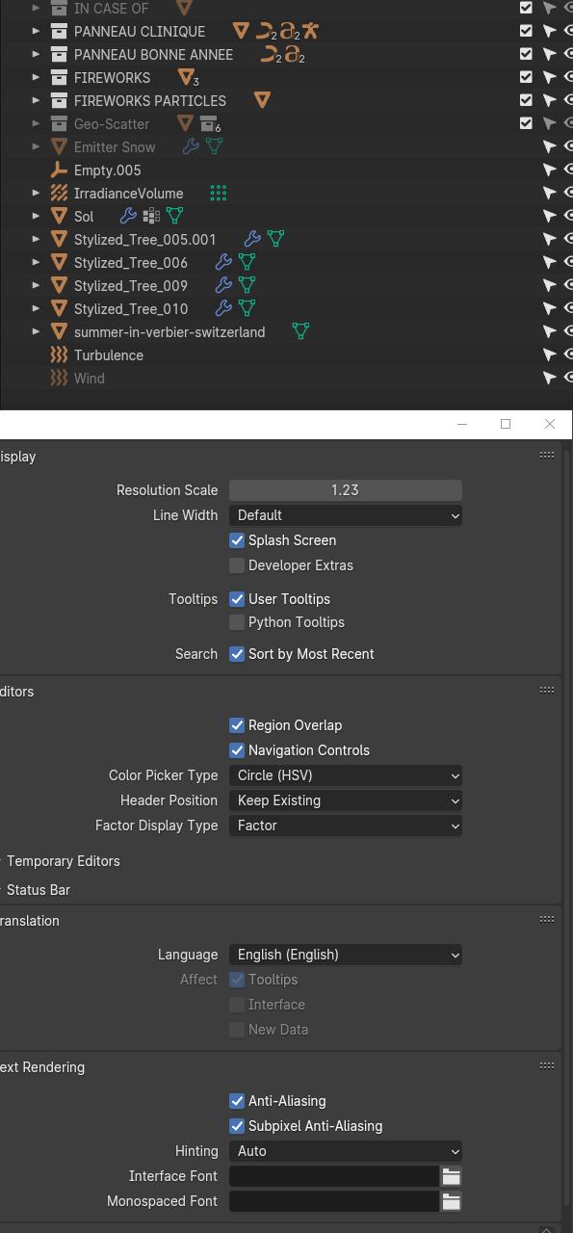Image resolution: width=573 pixels, height=1233 pixels.
Task: Click the Emitter Snow mesh data icon
Action: click(x=214, y=146)
